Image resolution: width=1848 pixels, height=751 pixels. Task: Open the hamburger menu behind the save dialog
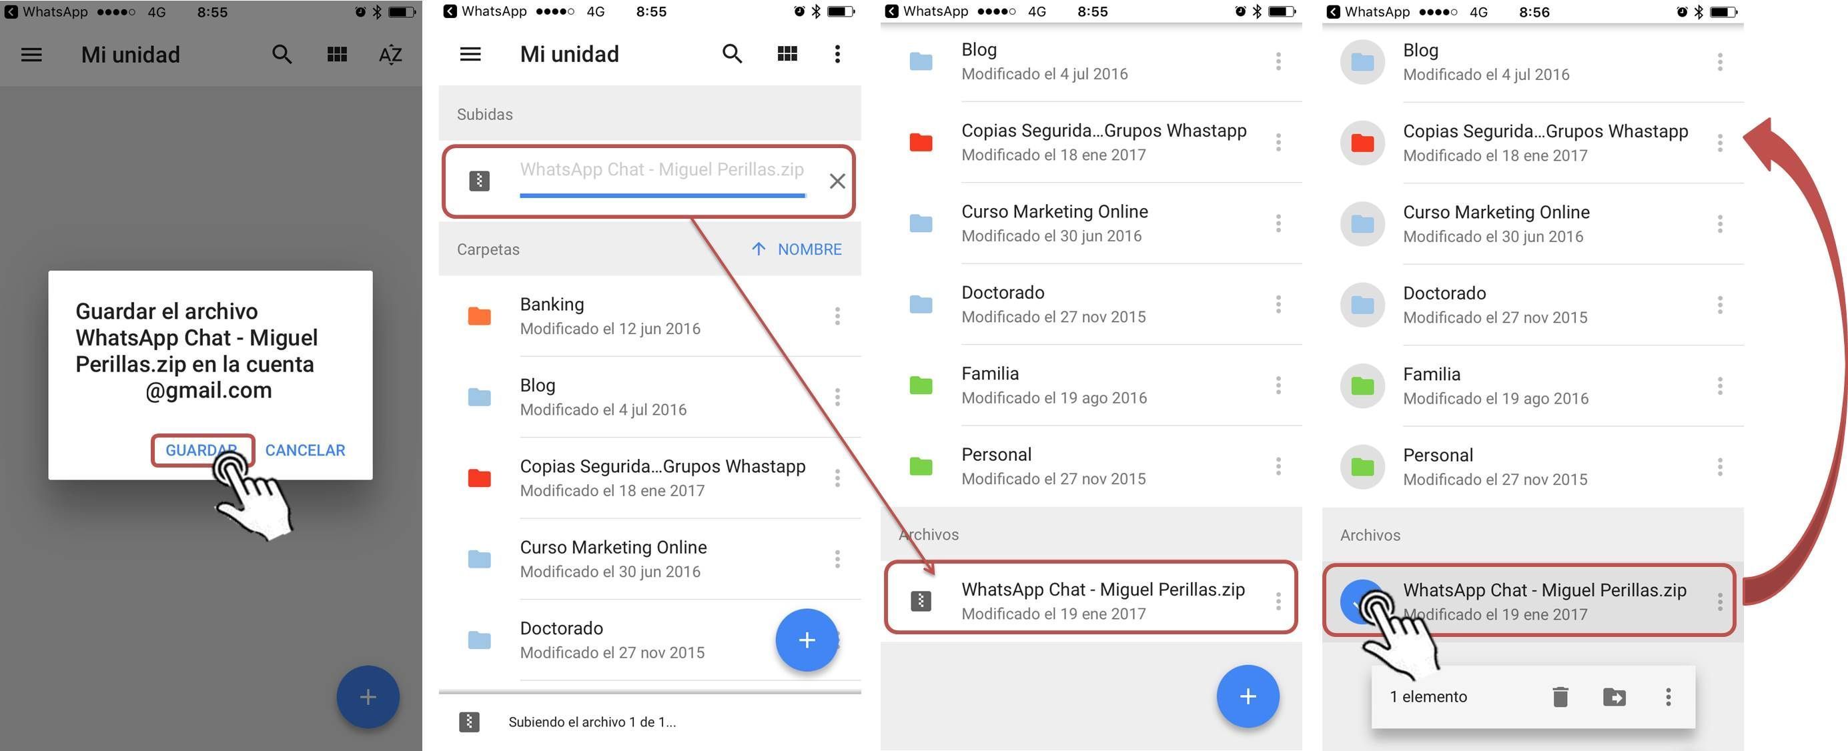(31, 55)
